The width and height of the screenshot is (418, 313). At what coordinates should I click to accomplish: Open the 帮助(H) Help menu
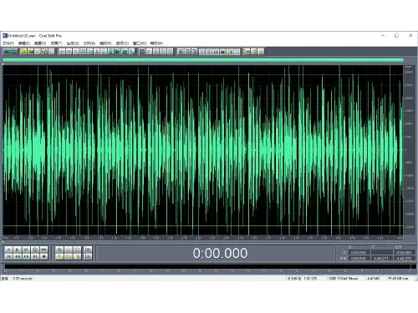[x=156, y=43]
